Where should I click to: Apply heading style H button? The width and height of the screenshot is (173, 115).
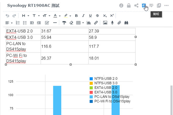tap(24, 16)
